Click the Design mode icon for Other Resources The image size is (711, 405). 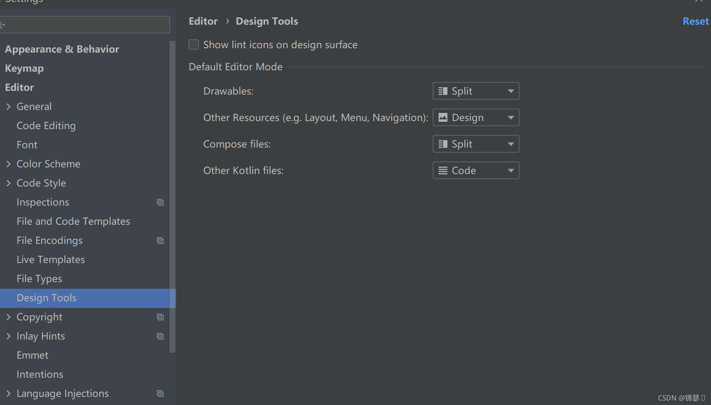tap(443, 117)
